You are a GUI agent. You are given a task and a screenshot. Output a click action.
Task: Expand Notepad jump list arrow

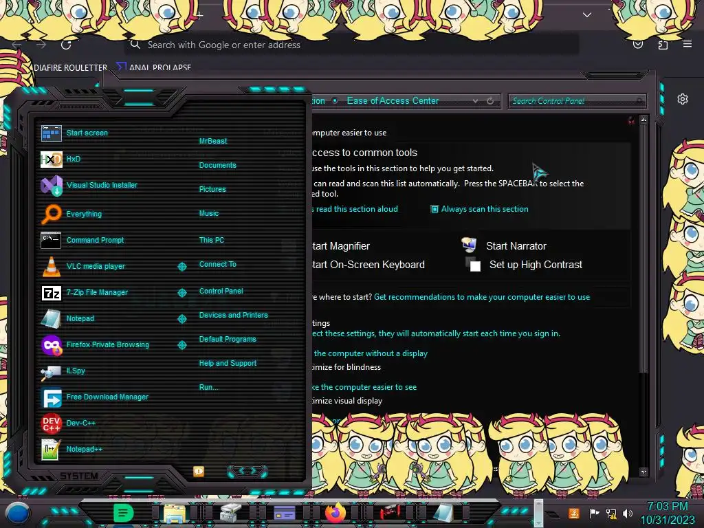[x=181, y=319]
